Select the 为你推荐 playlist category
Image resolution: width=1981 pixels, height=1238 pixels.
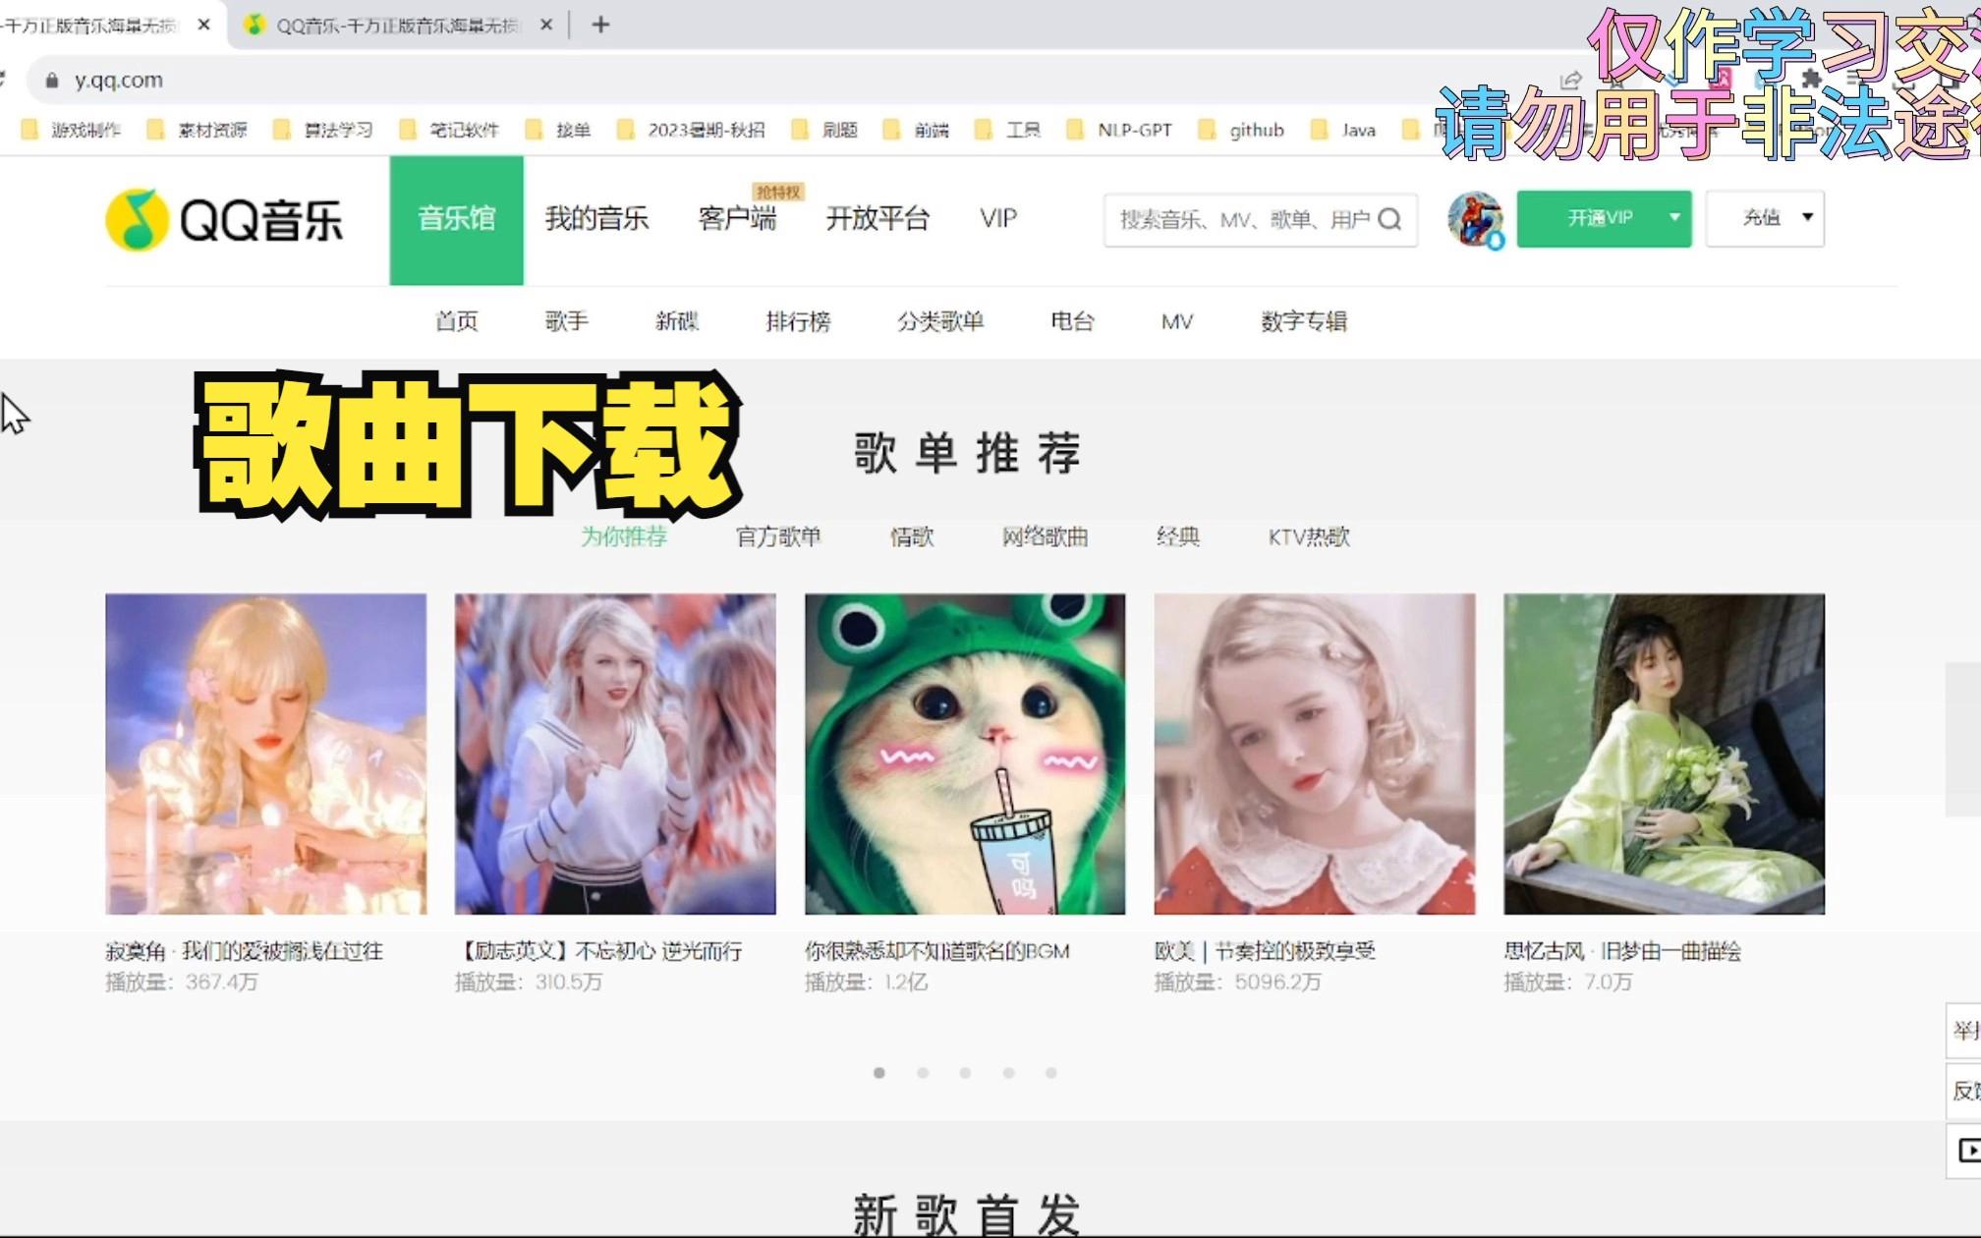tap(624, 536)
